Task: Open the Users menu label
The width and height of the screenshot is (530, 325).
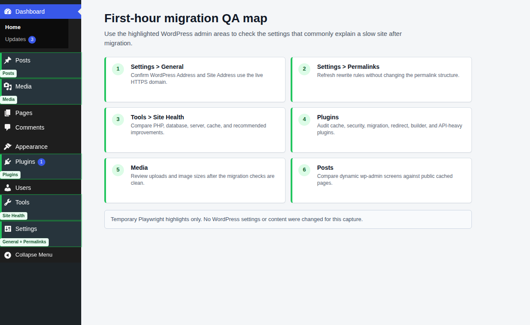Action: point(23,188)
